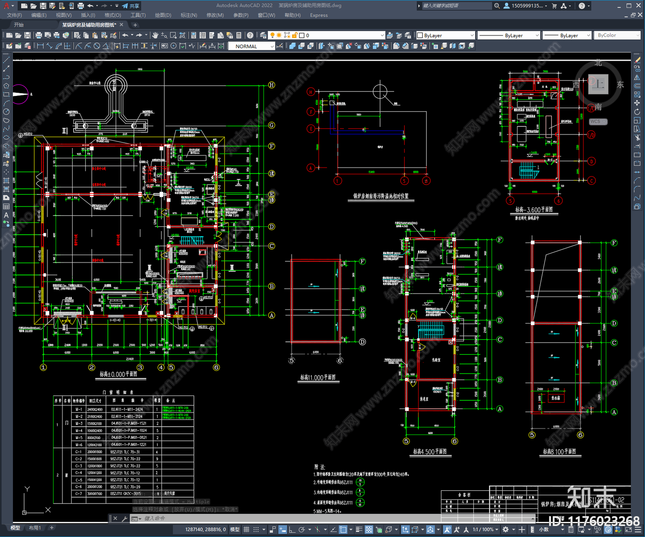
Task: Open the 标注(N) menu
Action: pyautogui.click(x=189, y=15)
